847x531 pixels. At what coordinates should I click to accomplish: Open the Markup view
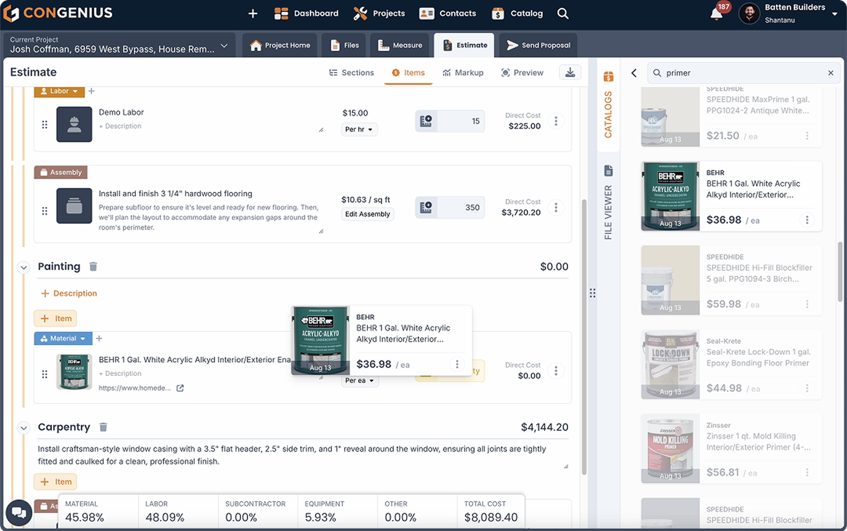[463, 73]
